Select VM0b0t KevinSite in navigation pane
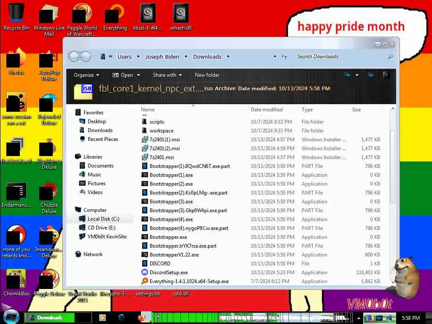 click(107, 236)
